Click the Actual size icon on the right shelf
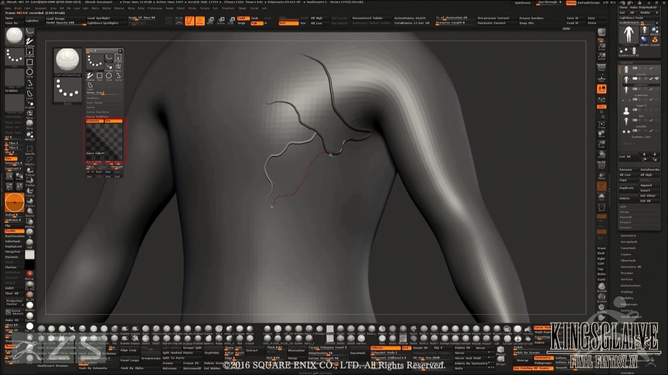The width and height of the screenshot is (668, 375). (602, 46)
